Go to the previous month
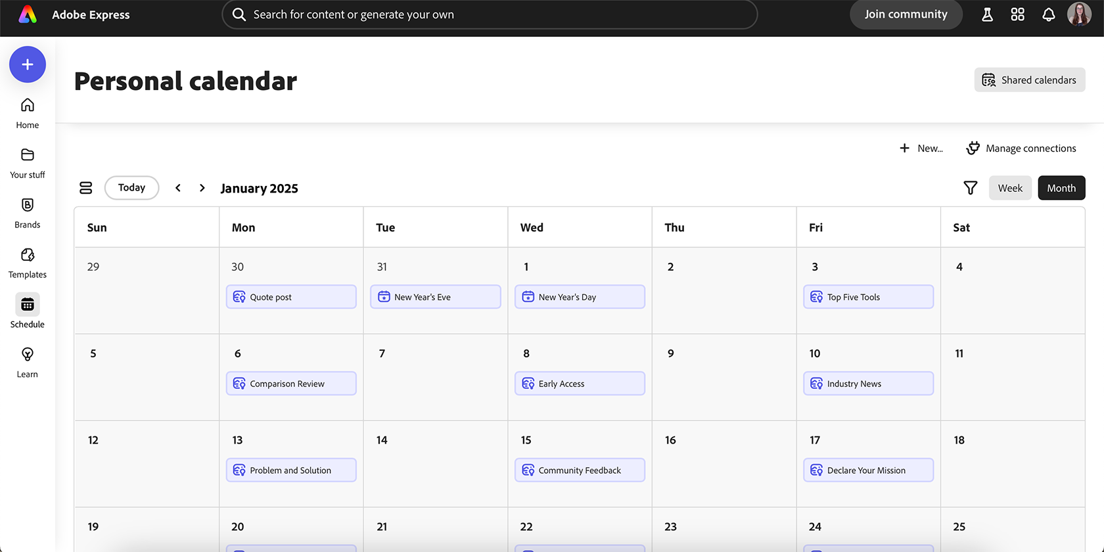The height and width of the screenshot is (552, 1104). 178,188
